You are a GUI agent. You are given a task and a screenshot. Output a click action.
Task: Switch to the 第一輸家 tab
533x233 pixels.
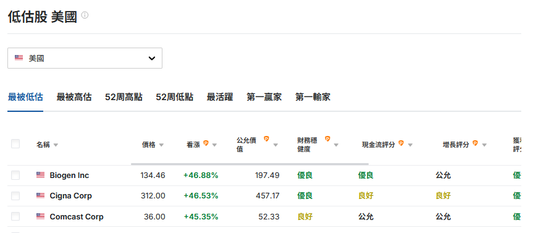(x=313, y=97)
